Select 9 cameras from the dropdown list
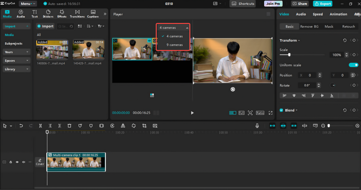 (x=174, y=45)
